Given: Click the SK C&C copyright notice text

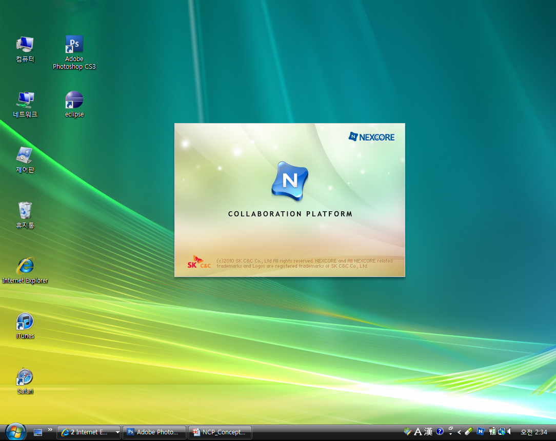Looking at the screenshot, I should (x=305, y=264).
